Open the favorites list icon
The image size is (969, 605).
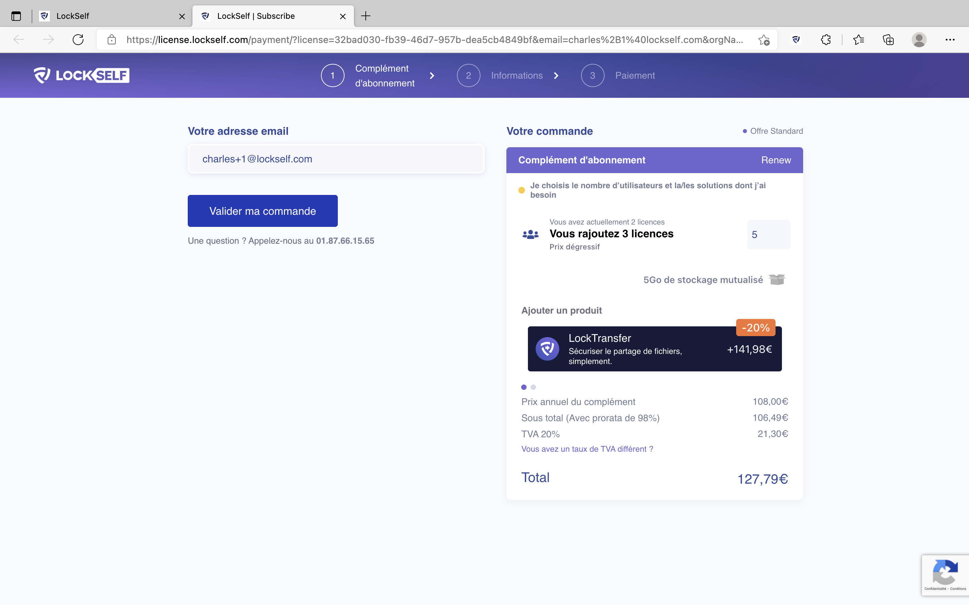pos(859,40)
